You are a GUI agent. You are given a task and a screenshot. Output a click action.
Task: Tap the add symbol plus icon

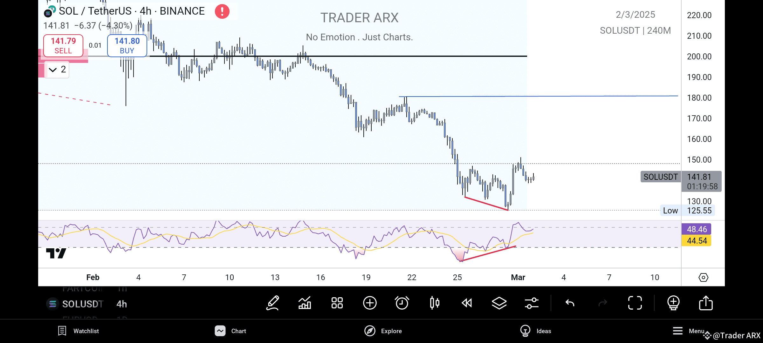[x=370, y=303]
